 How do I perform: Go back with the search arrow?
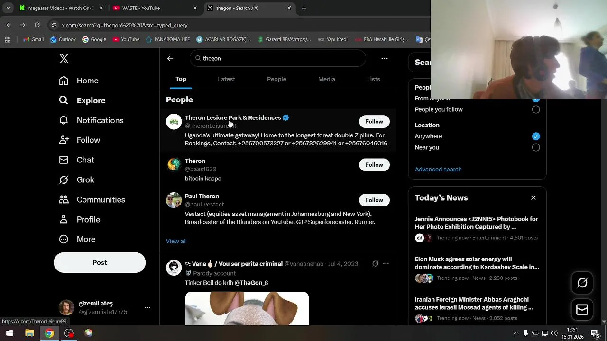coord(170,58)
